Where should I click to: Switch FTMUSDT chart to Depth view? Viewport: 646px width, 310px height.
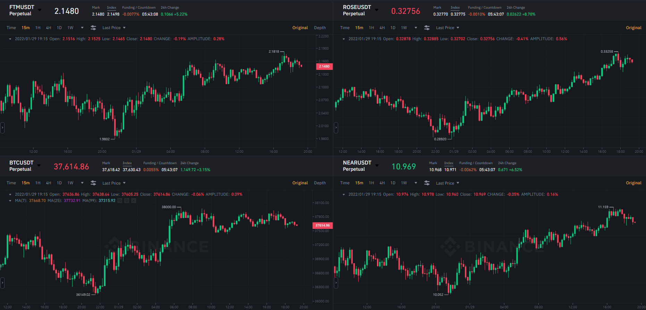[320, 28]
